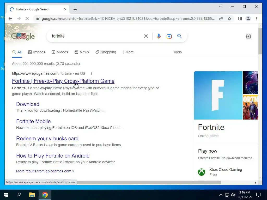Open options for epicgames result
This screenshot has height=200, width=267.
tap(92, 73)
